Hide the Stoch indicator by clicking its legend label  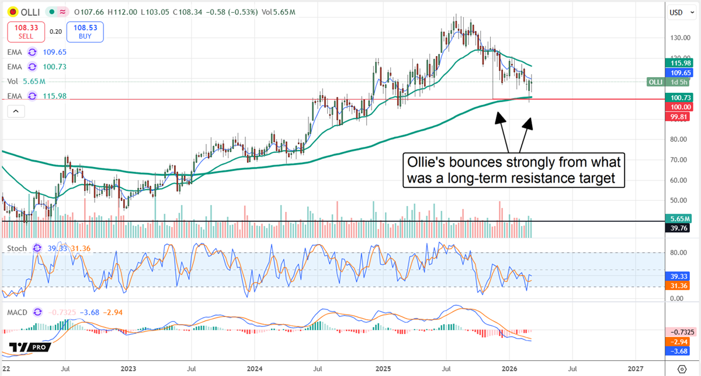(16, 248)
